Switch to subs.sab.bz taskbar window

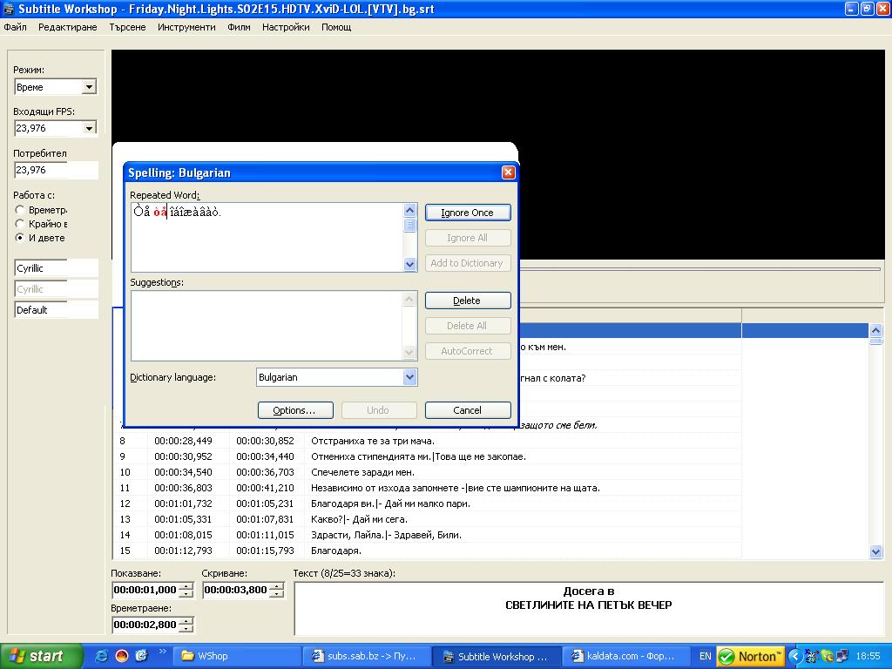coord(367,656)
